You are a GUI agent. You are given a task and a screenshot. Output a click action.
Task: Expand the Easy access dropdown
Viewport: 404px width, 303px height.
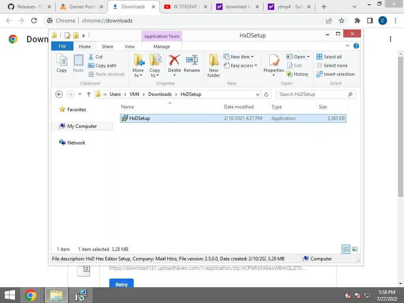pos(240,65)
